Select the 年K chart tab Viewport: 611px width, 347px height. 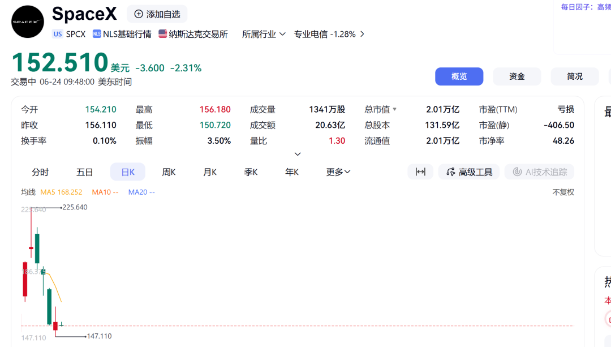pyautogui.click(x=292, y=172)
